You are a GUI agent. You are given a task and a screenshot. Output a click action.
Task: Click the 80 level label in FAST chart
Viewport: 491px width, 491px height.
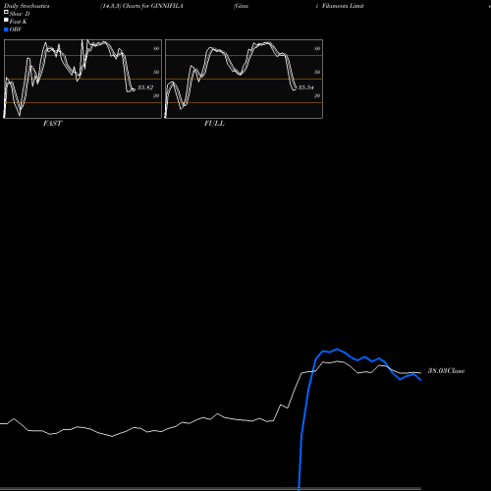[x=156, y=48]
